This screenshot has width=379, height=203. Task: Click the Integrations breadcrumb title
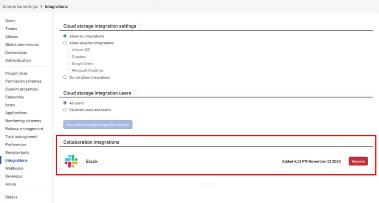point(56,6)
